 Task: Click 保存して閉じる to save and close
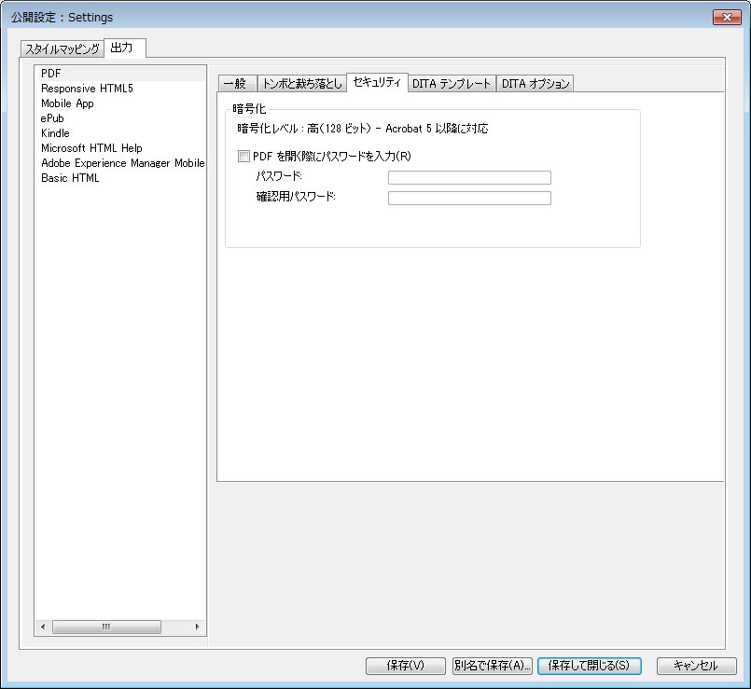coord(589,666)
